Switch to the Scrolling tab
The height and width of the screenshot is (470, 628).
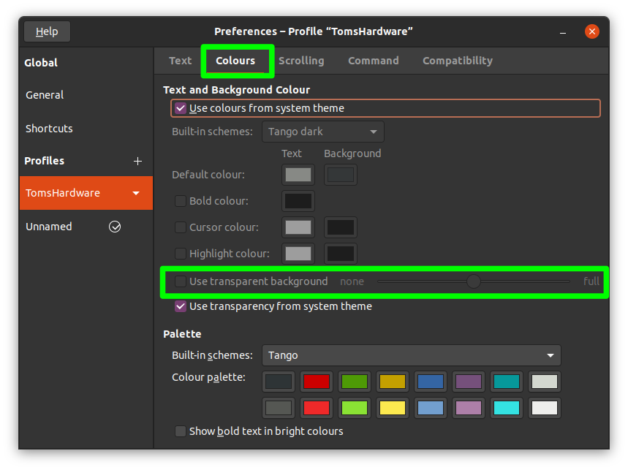[301, 61]
